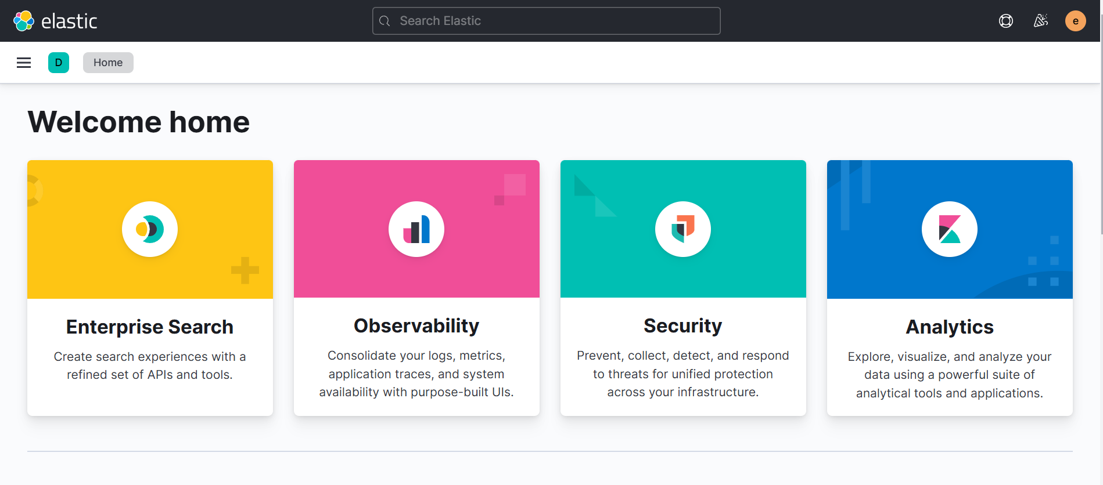Focus the Search Elastic field
Viewport: 1103px width, 485px height.
click(547, 21)
